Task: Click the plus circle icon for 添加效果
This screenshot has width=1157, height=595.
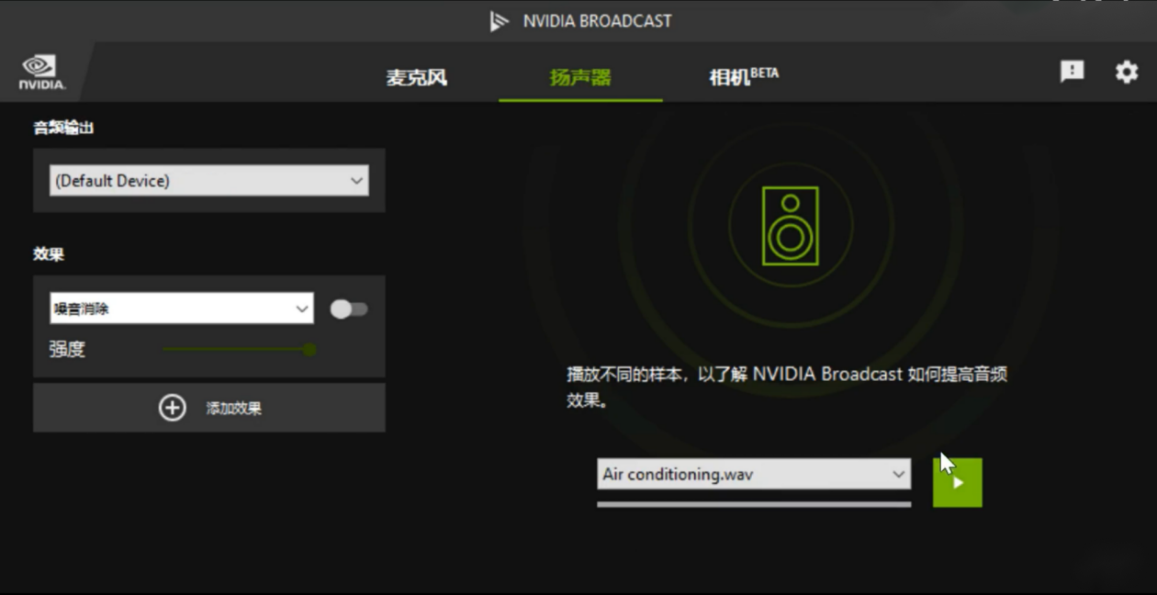Action: (x=173, y=408)
